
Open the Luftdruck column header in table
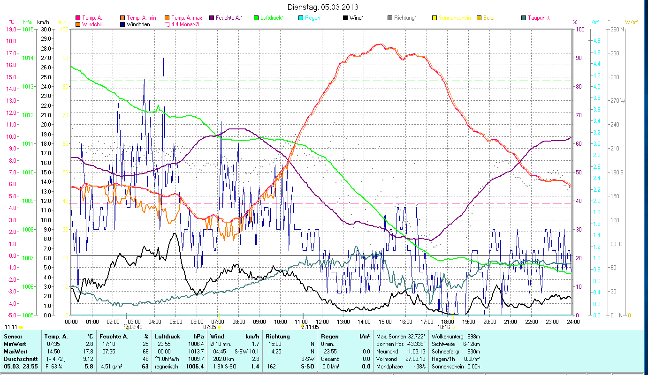tap(167, 337)
